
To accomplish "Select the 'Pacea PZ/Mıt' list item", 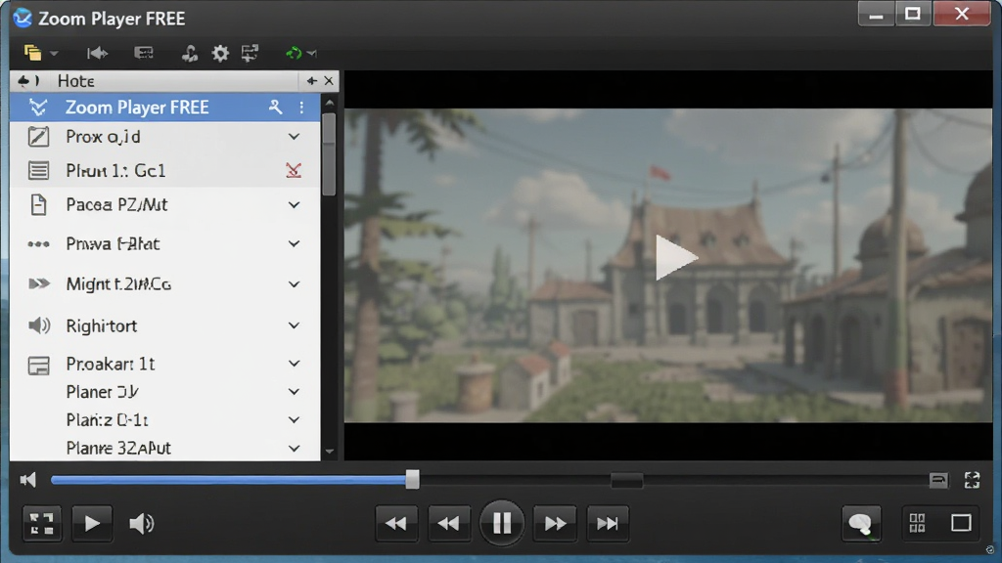I will click(164, 205).
